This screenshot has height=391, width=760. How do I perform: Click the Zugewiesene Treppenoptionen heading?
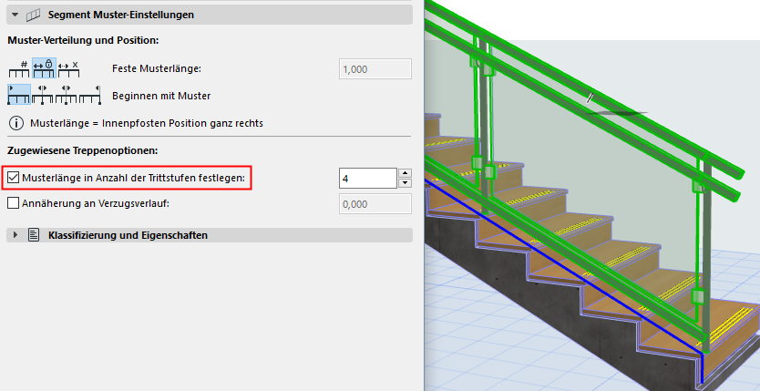tap(82, 150)
